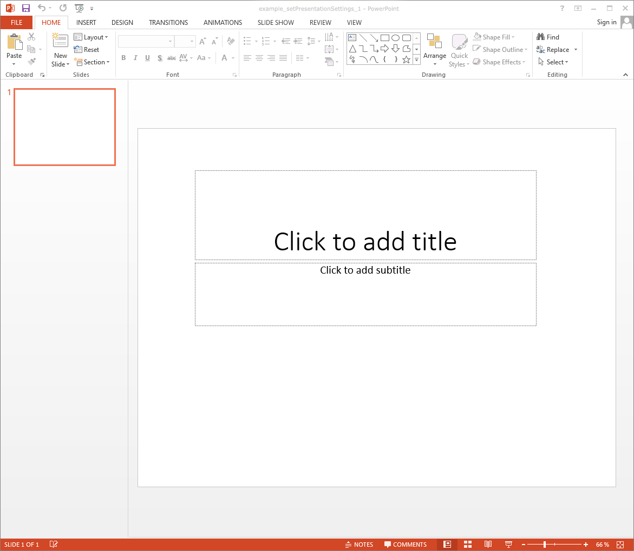
Task: Click the zoom out minus button
Action: point(524,545)
